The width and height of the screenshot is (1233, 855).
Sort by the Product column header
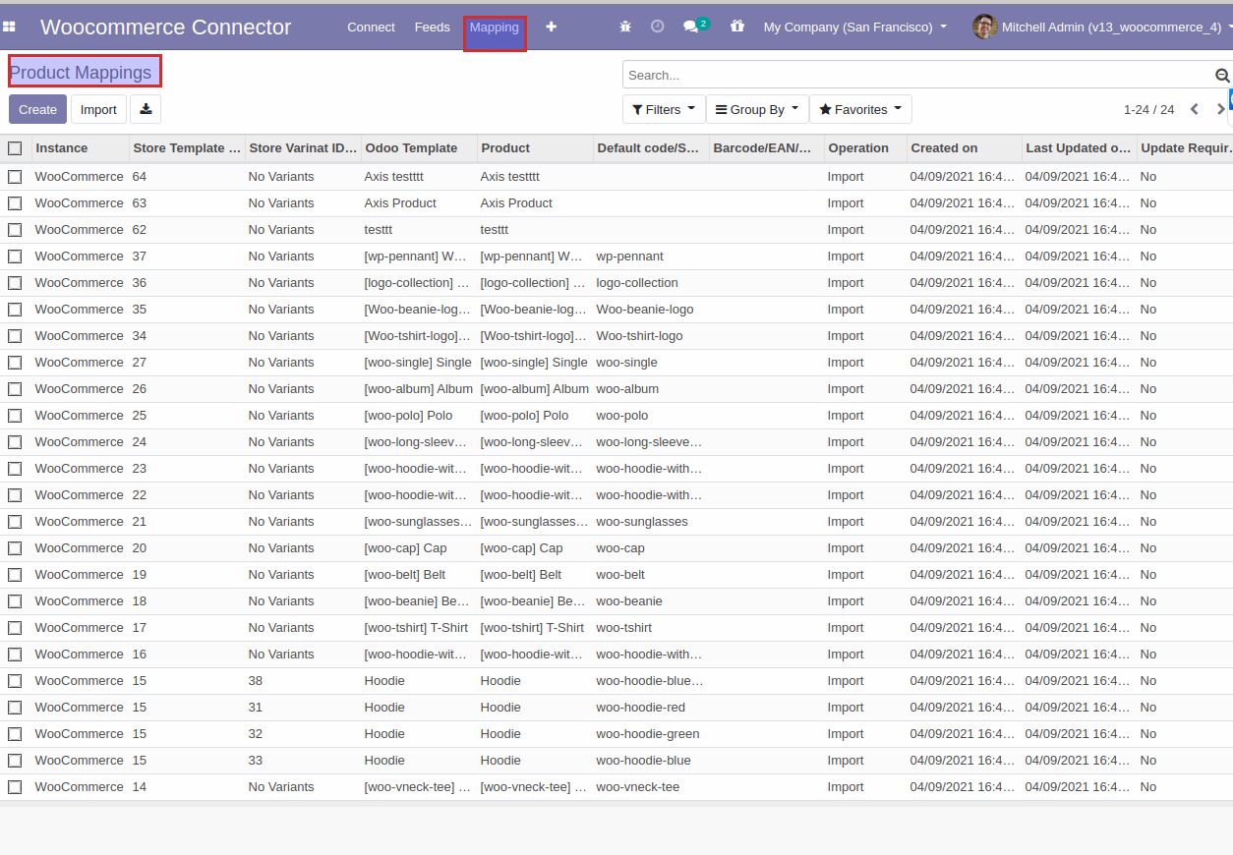535,148
